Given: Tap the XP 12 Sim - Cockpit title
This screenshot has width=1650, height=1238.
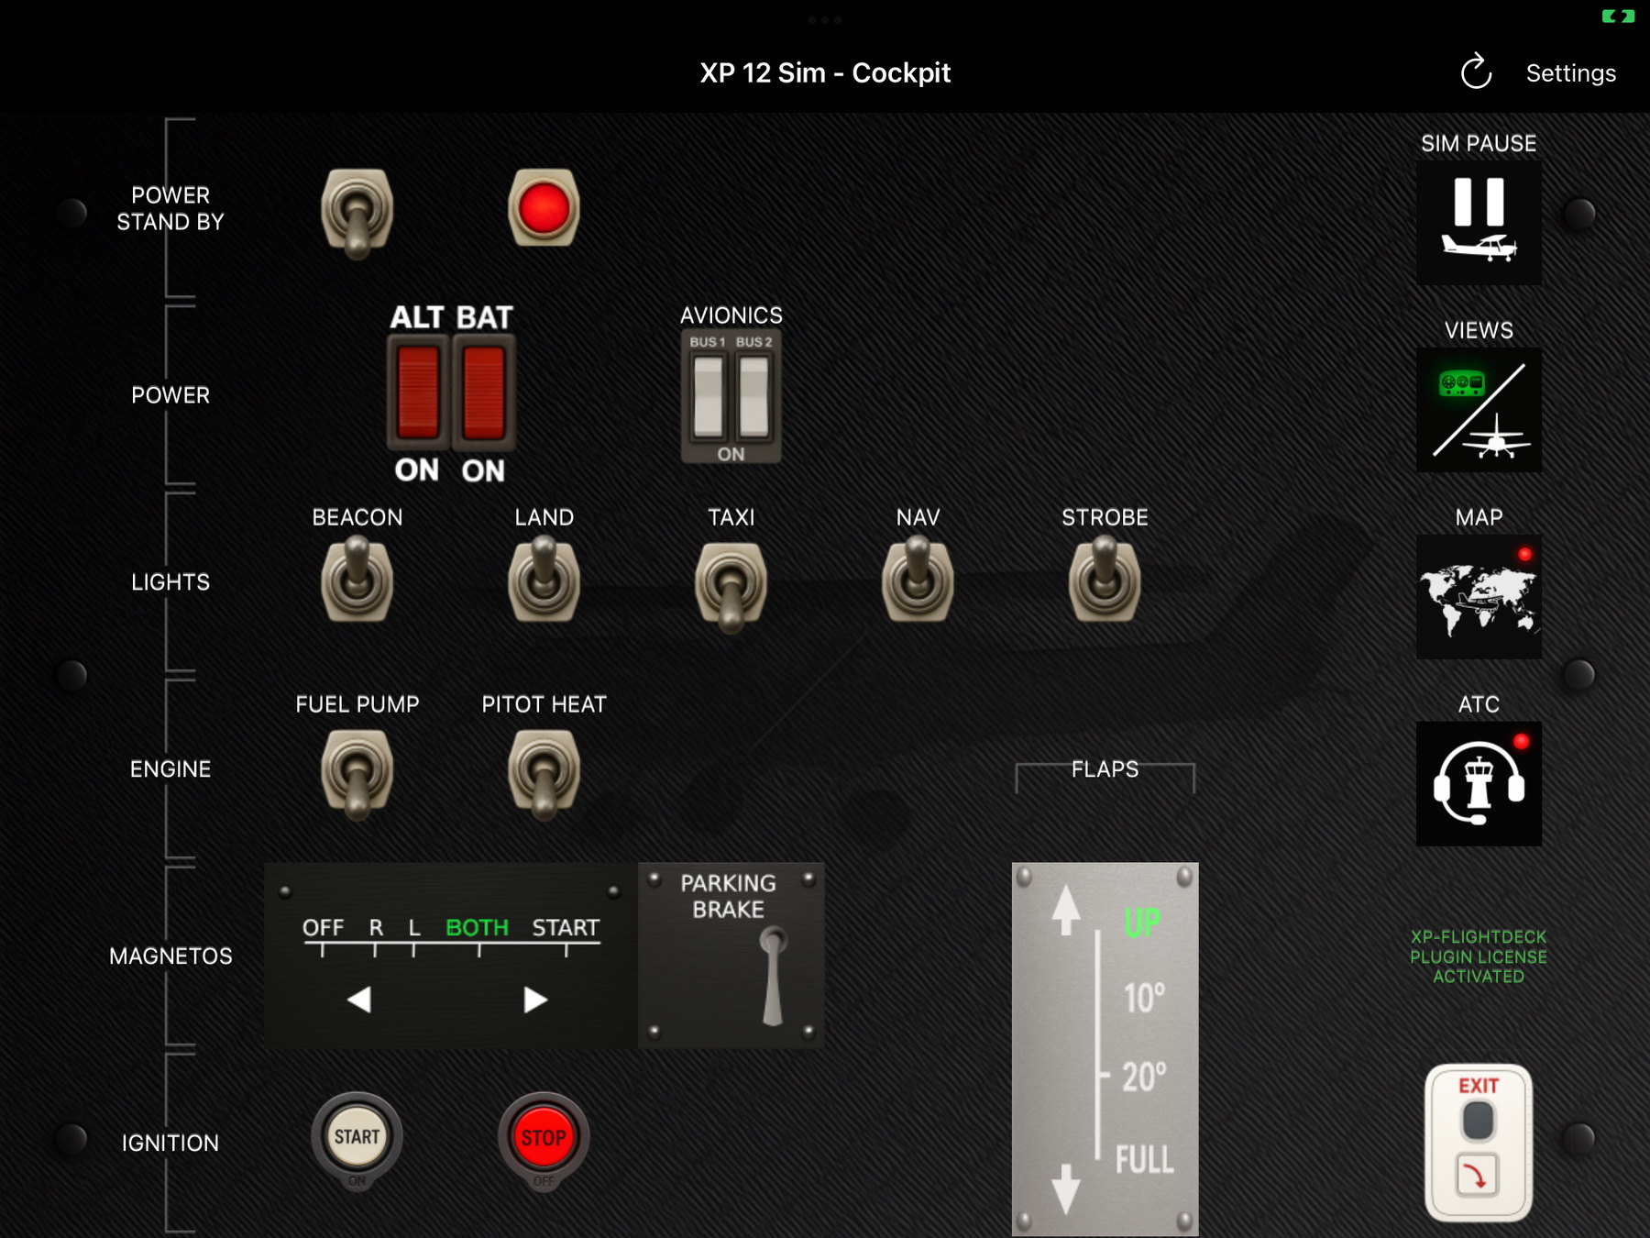Looking at the screenshot, I should point(825,73).
